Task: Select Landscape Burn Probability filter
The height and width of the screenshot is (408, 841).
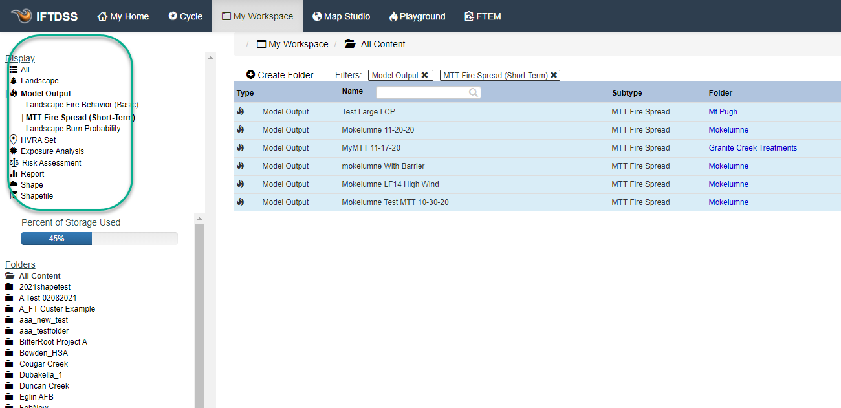Action: pyautogui.click(x=73, y=129)
